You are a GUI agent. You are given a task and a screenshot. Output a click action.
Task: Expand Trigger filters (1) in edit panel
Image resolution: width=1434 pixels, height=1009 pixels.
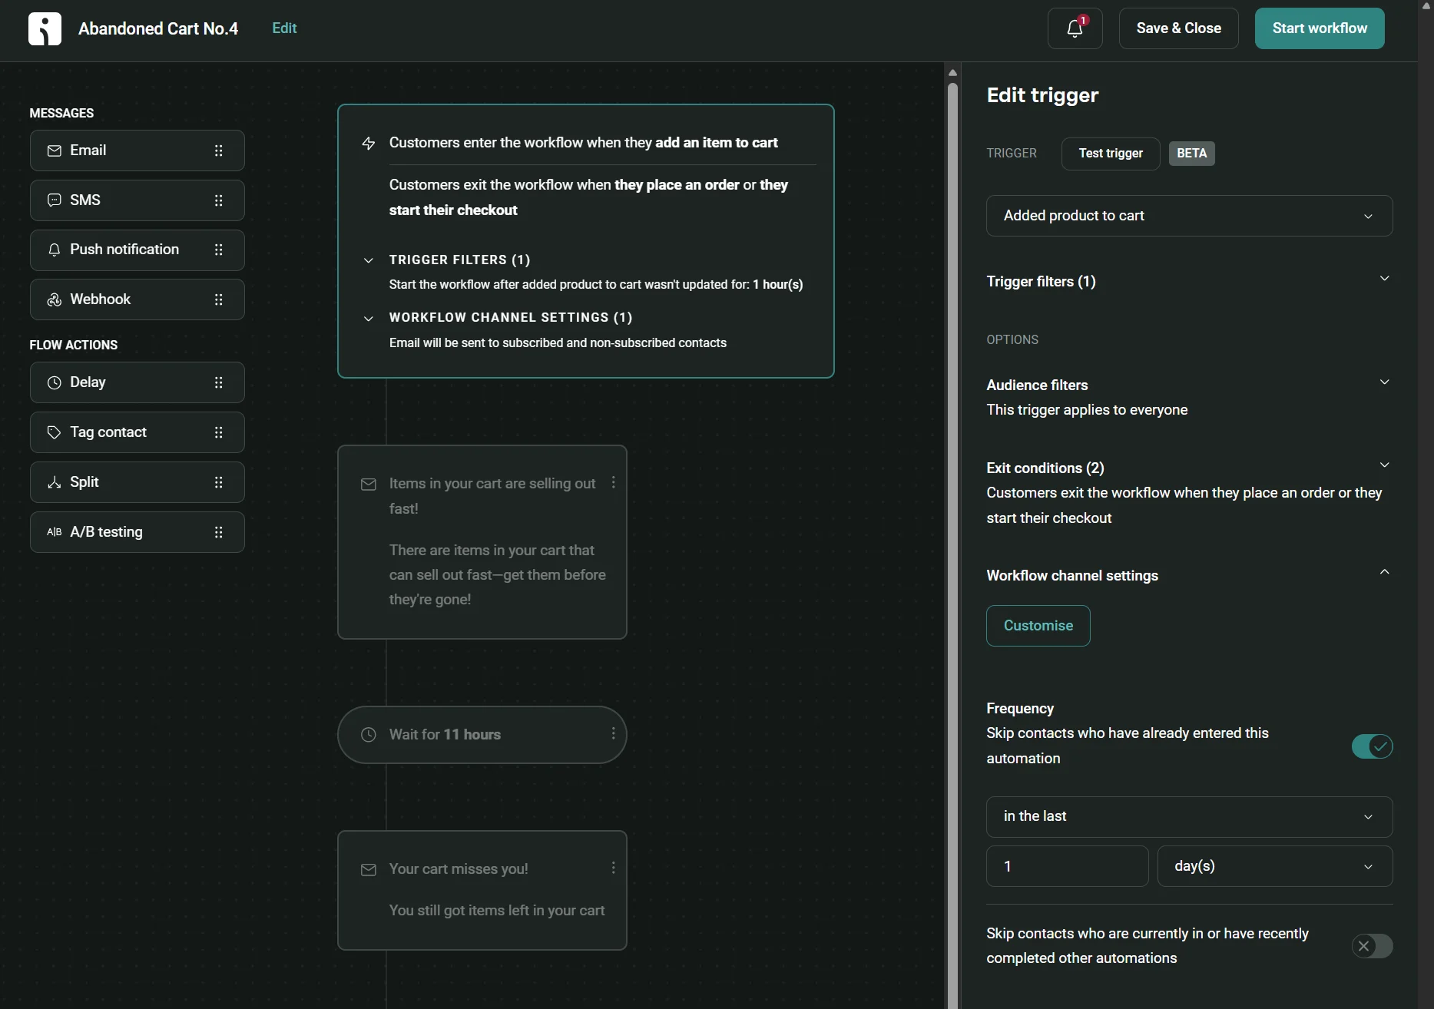[1384, 279]
